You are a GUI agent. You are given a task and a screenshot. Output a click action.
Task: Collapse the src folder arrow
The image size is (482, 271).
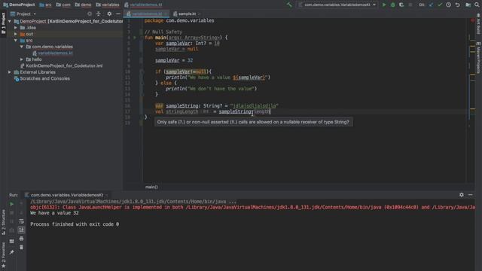16,40
